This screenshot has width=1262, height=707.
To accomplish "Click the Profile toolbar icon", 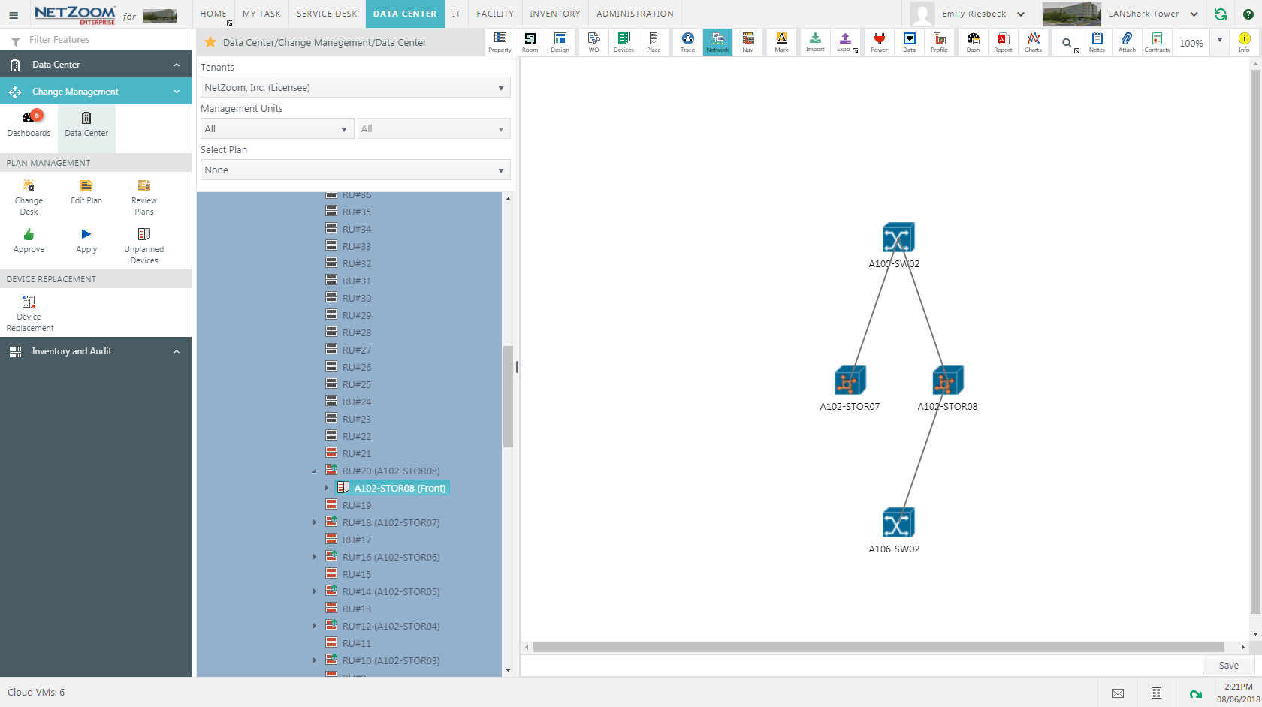I will coord(939,42).
